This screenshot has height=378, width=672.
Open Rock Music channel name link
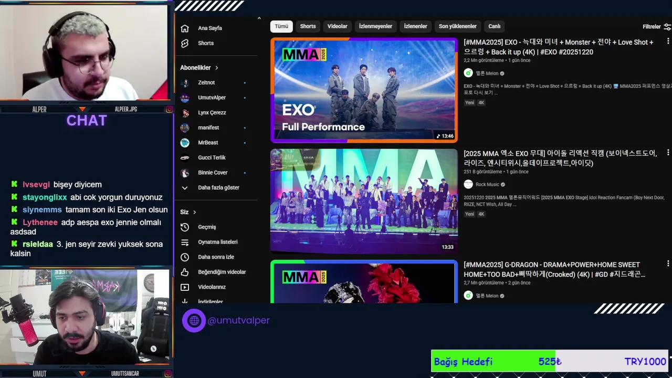(x=487, y=185)
